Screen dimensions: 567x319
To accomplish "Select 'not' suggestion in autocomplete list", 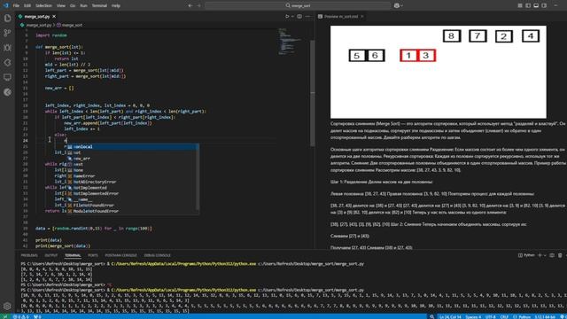I will coord(132,152).
